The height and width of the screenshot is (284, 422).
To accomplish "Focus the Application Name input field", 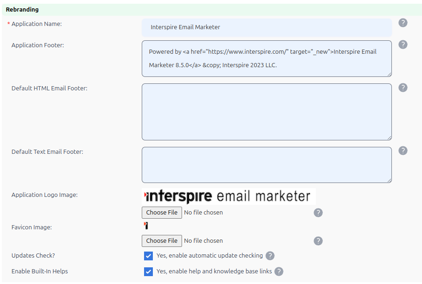I will (x=267, y=27).
